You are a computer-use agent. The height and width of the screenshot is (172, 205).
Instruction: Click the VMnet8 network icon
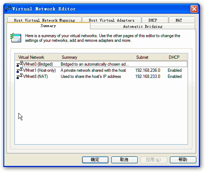[20, 76]
